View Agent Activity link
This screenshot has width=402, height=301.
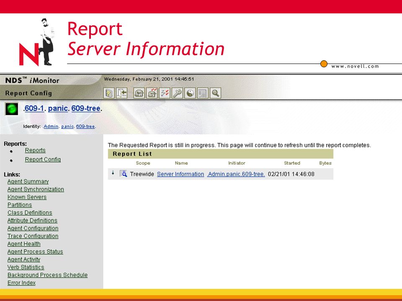(x=24, y=260)
